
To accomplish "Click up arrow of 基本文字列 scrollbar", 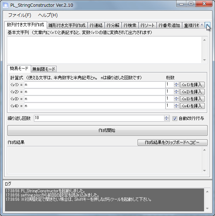I will (x=204, y=40).
